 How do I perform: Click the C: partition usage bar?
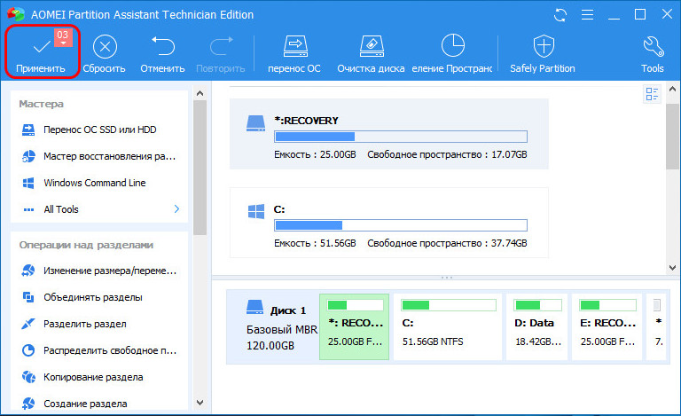(x=401, y=225)
